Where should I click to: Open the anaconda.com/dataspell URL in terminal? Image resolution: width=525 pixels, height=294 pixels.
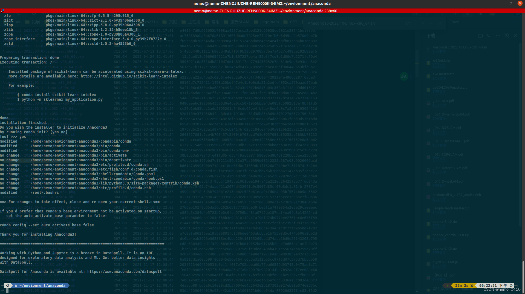[x=125, y=272]
